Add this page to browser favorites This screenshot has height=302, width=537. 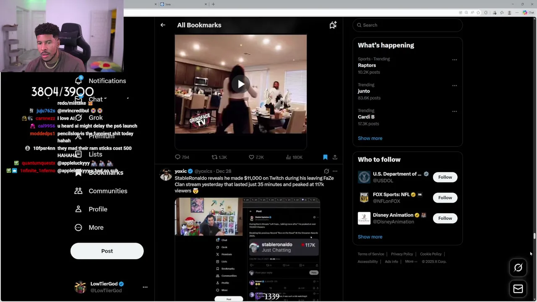click(x=478, y=13)
